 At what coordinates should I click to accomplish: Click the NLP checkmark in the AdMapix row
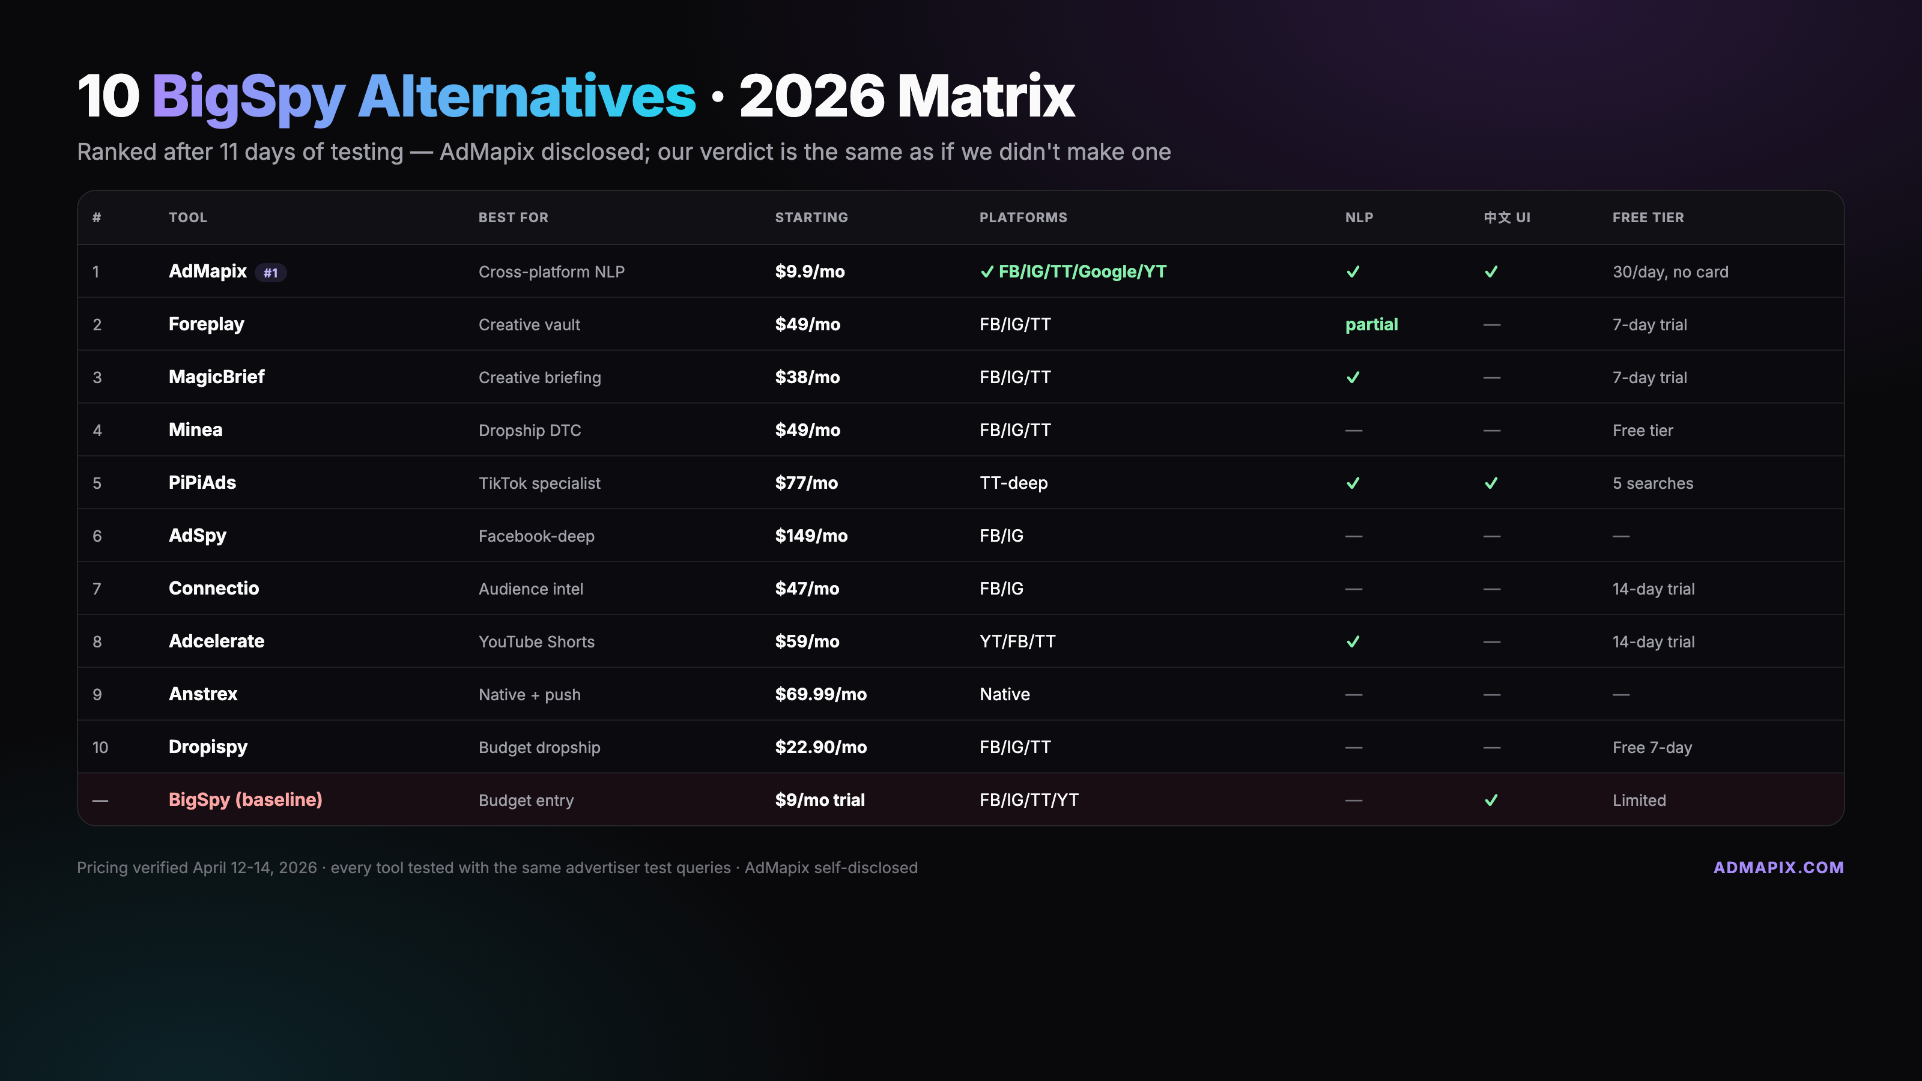pyautogui.click(x=1353, y=271)
